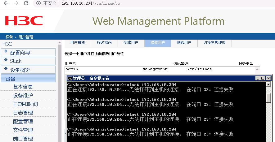This screenshot has height=142, width=275.
Task: Expand the 配置向导 menu item
Action: 28,53
